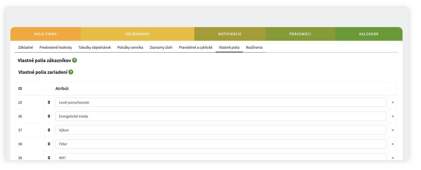Expand Vlastné polia zákazníkov heading

pyautogui.click(x=44, y=60)
